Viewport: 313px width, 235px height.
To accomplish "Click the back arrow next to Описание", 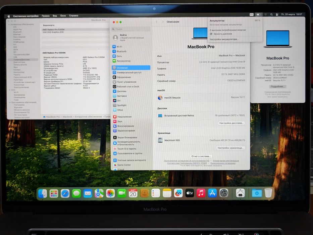I will (x=157, y=22).
